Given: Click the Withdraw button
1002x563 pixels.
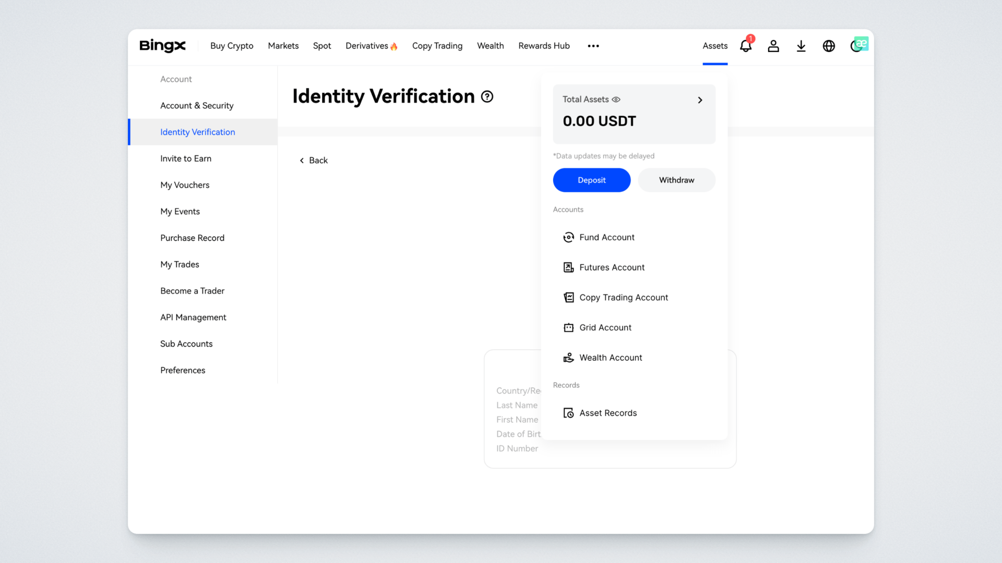Looking at the screenshot, I should (x=676, y=180).
